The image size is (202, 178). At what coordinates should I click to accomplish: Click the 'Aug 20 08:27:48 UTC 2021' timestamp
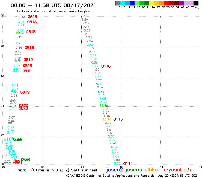[x=178, y=176]
